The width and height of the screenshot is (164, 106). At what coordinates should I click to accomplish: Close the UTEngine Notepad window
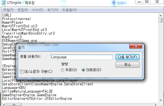click(157, 2)
